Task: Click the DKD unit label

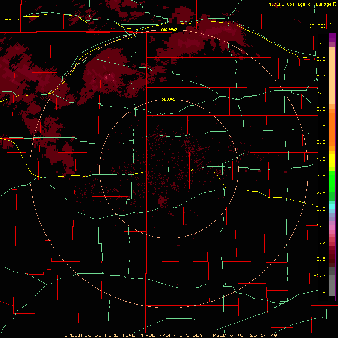Action: 330,23
